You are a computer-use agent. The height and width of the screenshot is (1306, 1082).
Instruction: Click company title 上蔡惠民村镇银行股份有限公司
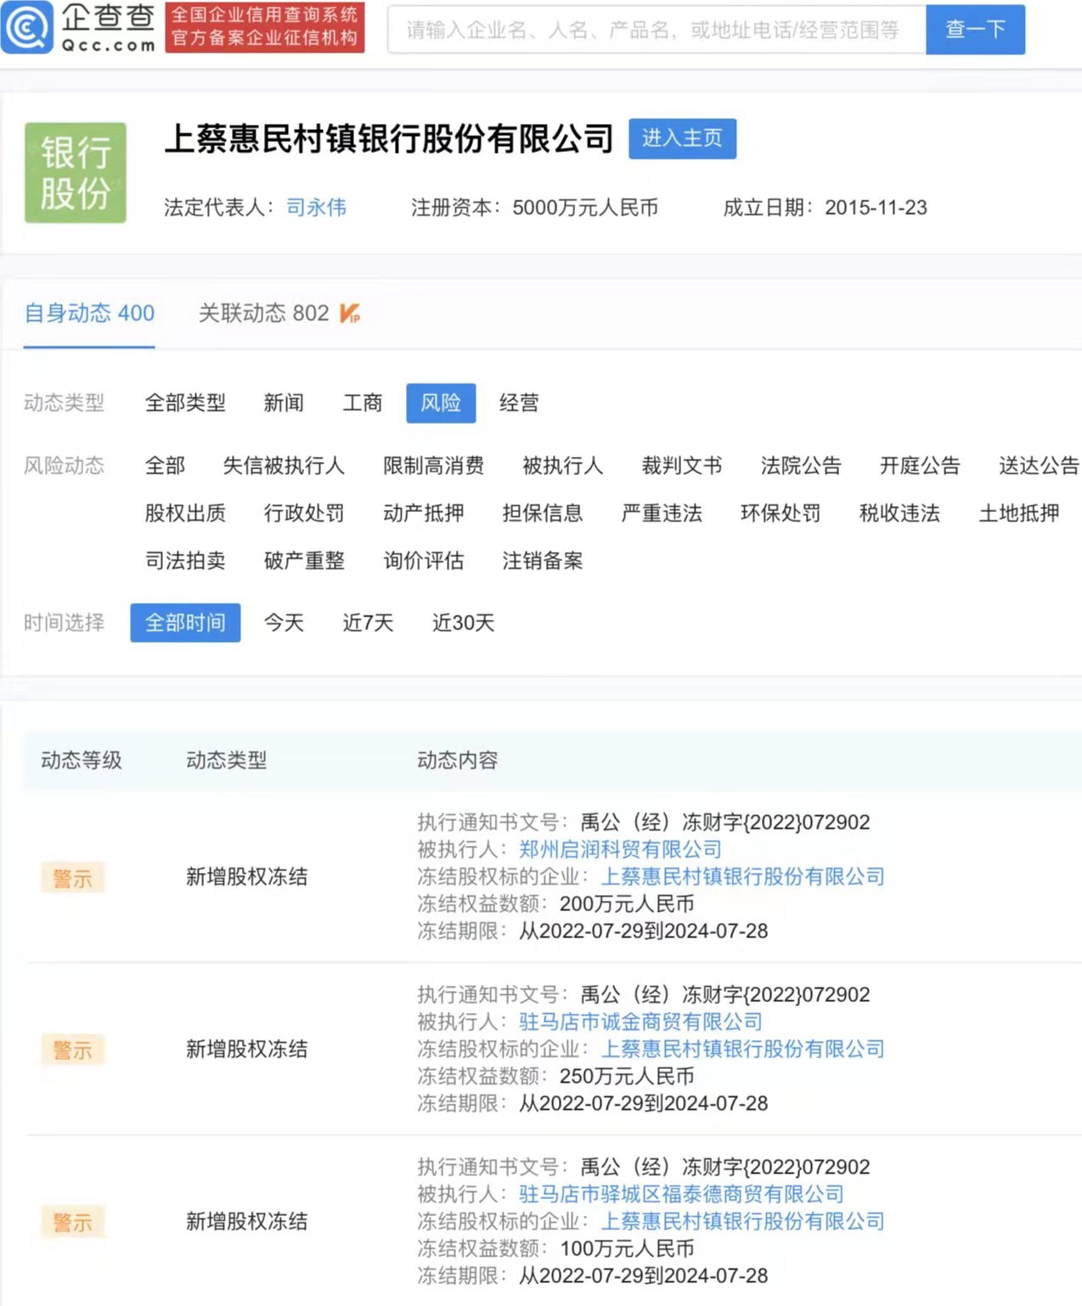point(389,138)
